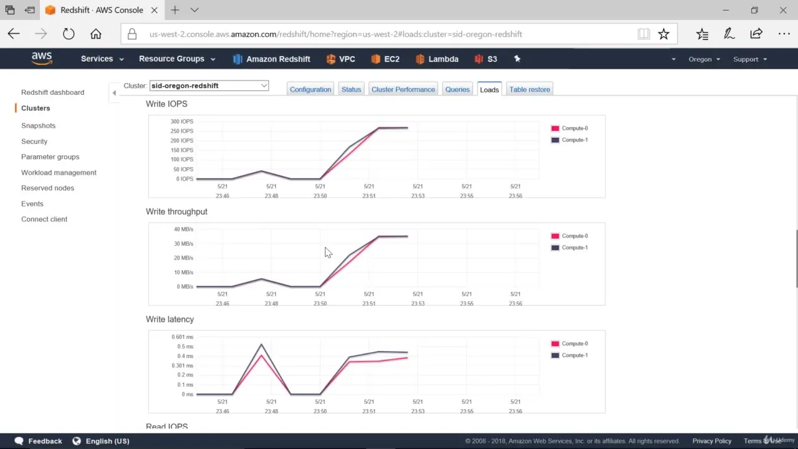Switch to the Cluster Performance tab
This screenshot has height=449, width=798.
pyautogui.click(x=403, y=89)
